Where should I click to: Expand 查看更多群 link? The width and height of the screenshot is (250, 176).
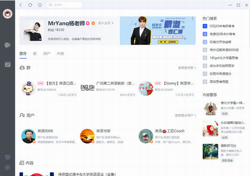tap(187, 68)
